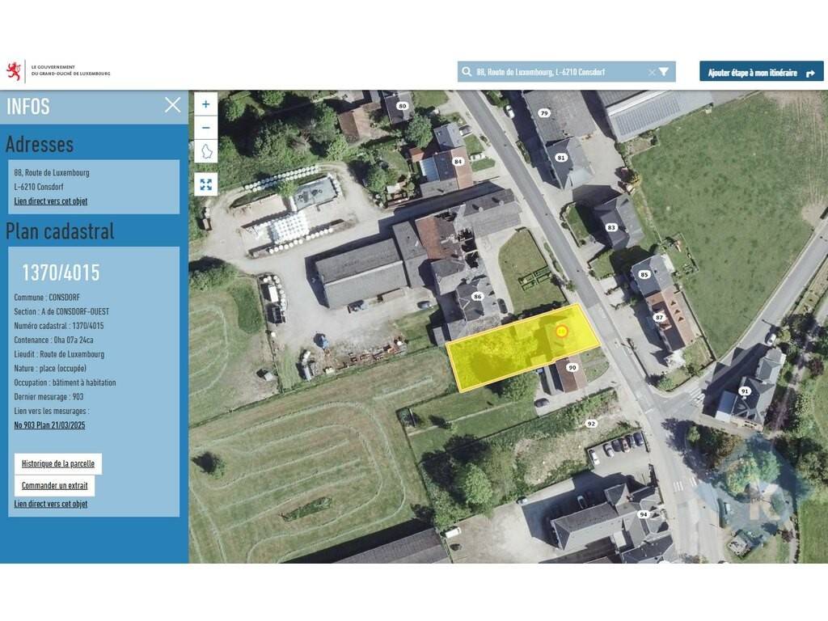
Task: Zoom in with the plus map button
Action: pyautogui.click(x=205, y=104)
